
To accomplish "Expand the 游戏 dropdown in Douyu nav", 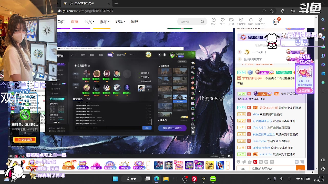I will pyautogui.click(x=120, y=22).
